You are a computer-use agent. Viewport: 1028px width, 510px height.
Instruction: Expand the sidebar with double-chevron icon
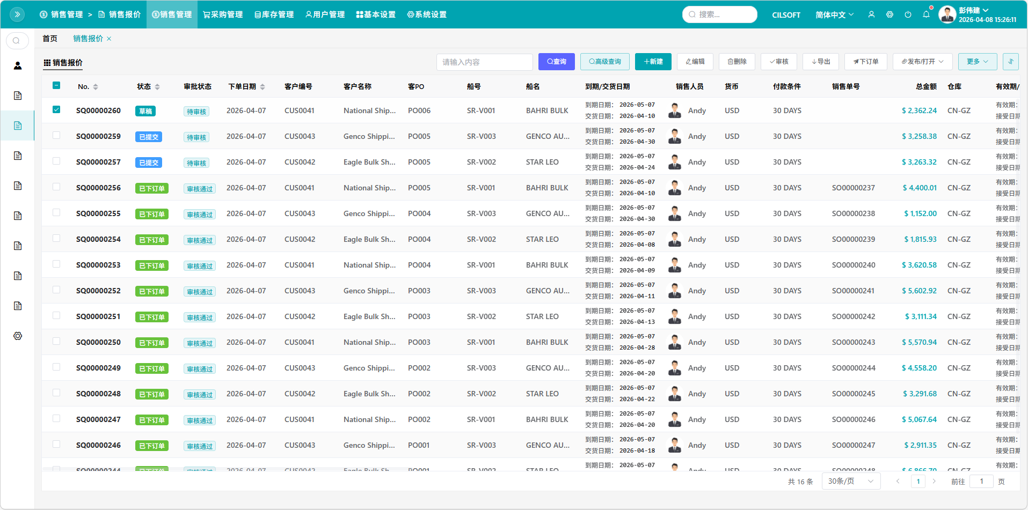point(17,14)
